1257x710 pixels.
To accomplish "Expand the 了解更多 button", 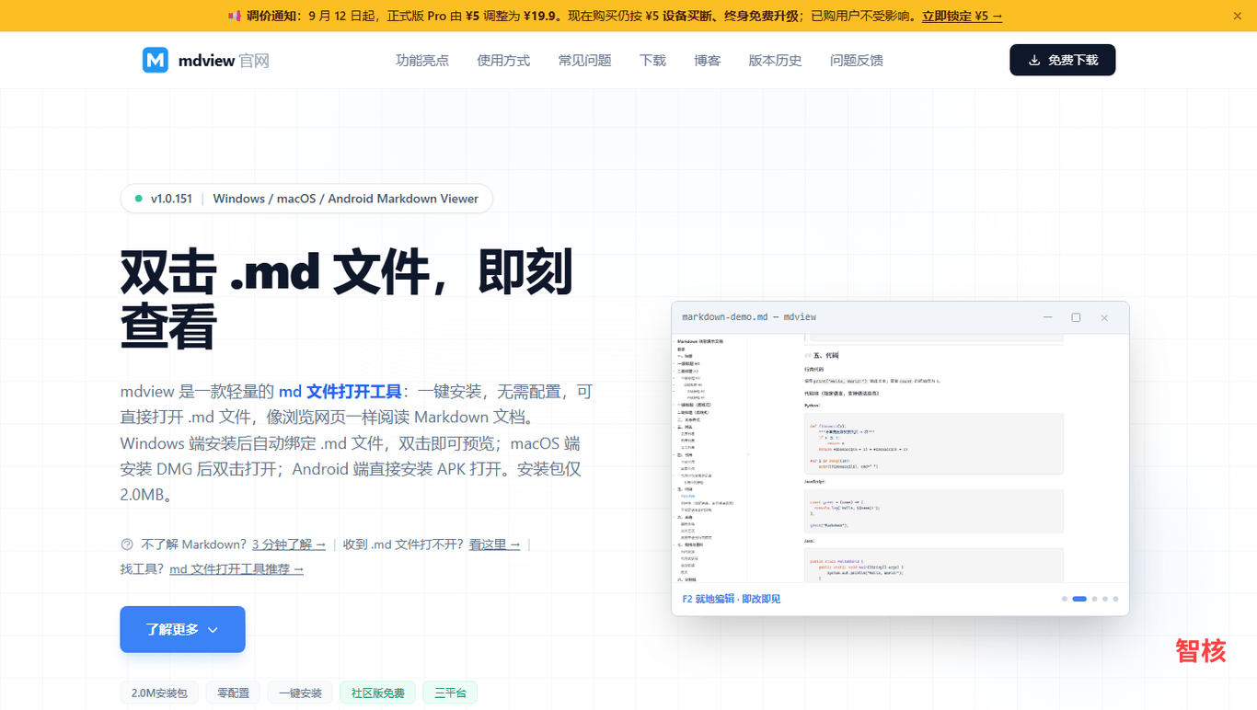I will 182,629.
